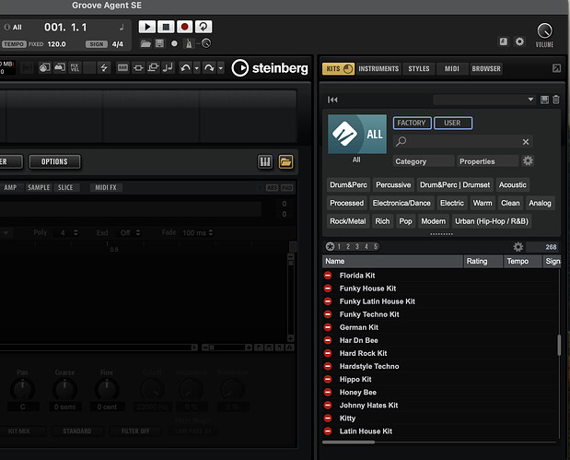This screenshot has height=460, width=570.
Task: Toggle the Loop playback button
Action: pos(204,27)
